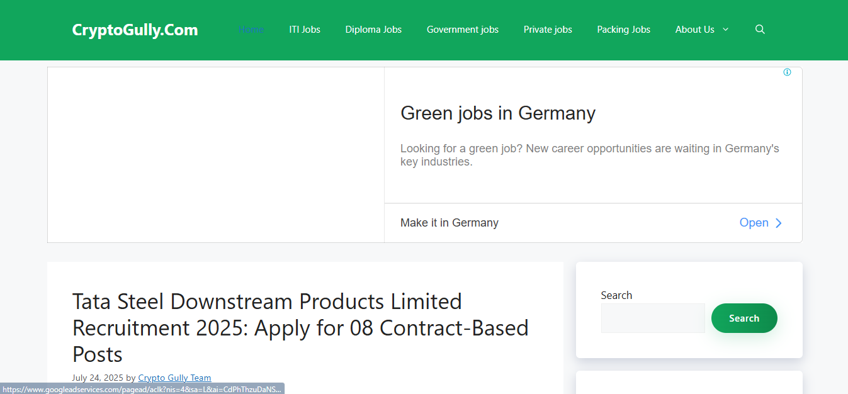Open the ITI Jobs menu item
The image size is (848, 394).
(x=305, y=30)
